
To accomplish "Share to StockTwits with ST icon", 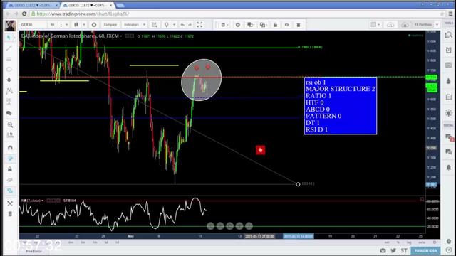I will [404, 250].
